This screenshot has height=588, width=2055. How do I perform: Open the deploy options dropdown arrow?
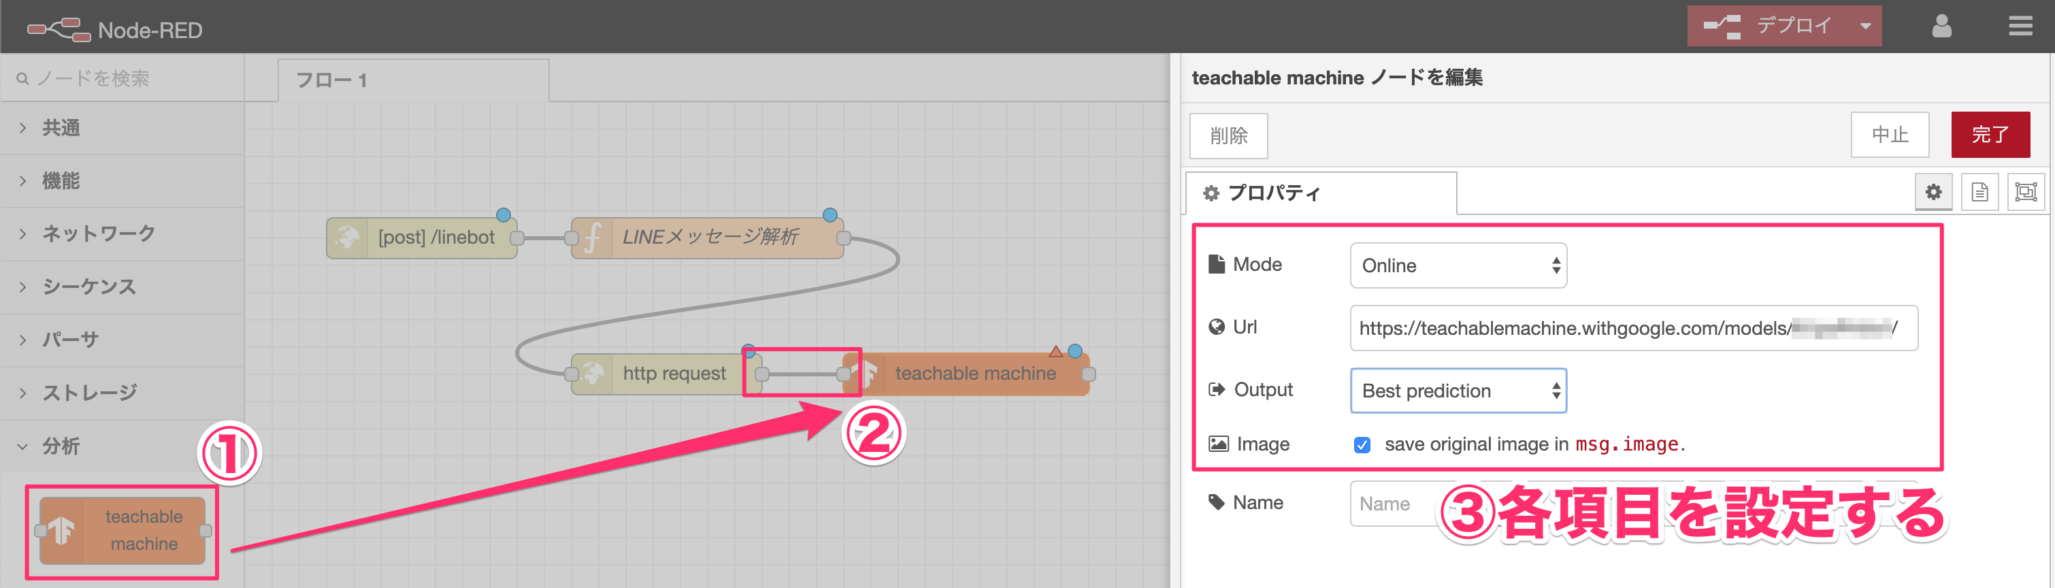[1865, 26]
